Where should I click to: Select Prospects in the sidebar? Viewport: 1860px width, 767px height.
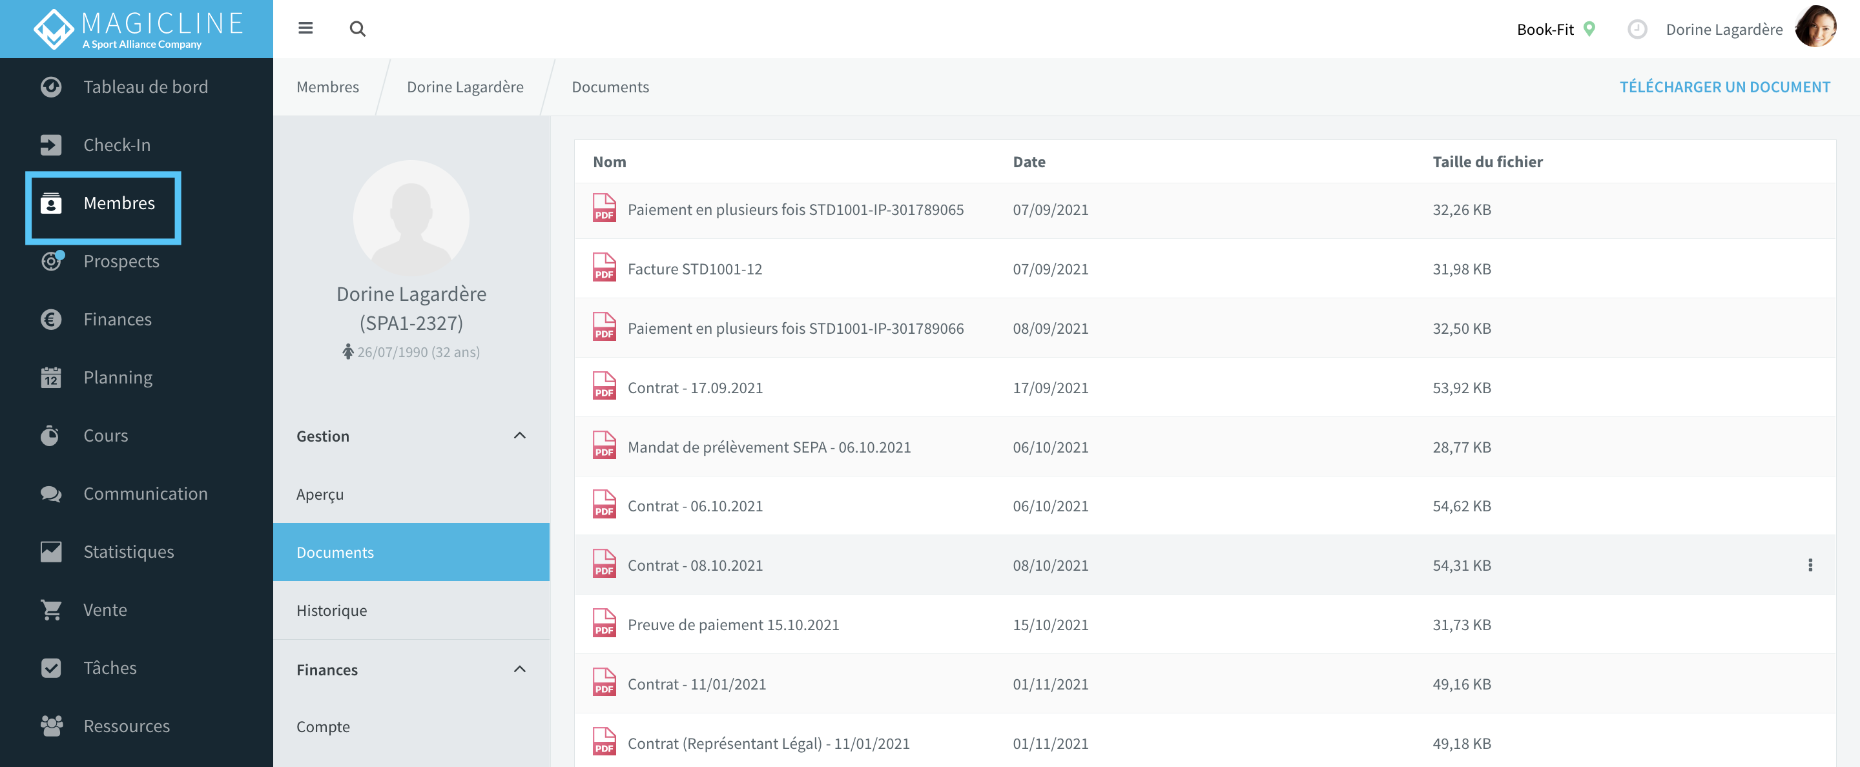tap(121, 261)
